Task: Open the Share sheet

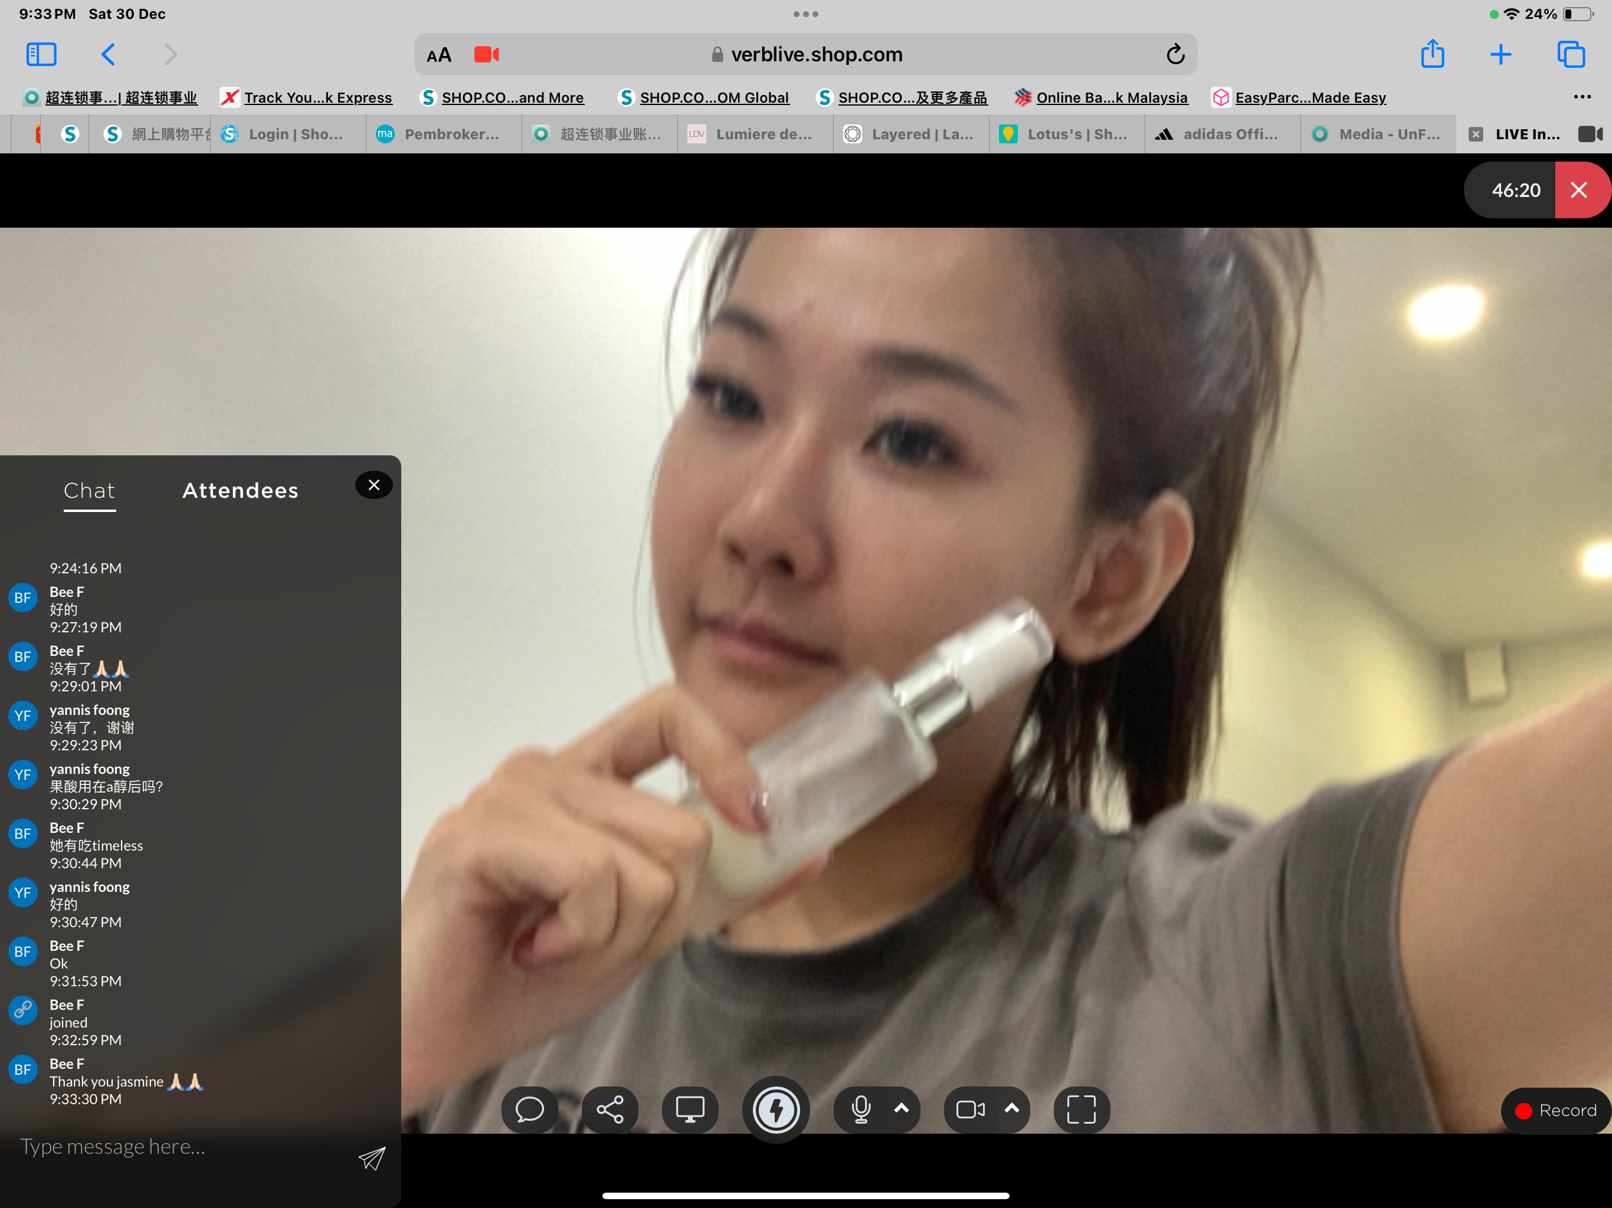Action: point(1432,54)
